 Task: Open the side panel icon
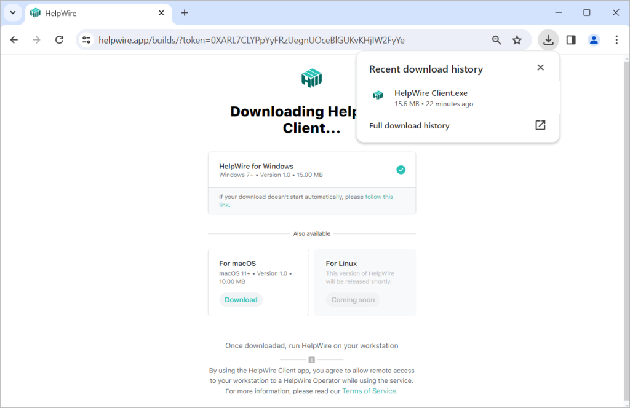pyautogui.click(x=570, y=39)
